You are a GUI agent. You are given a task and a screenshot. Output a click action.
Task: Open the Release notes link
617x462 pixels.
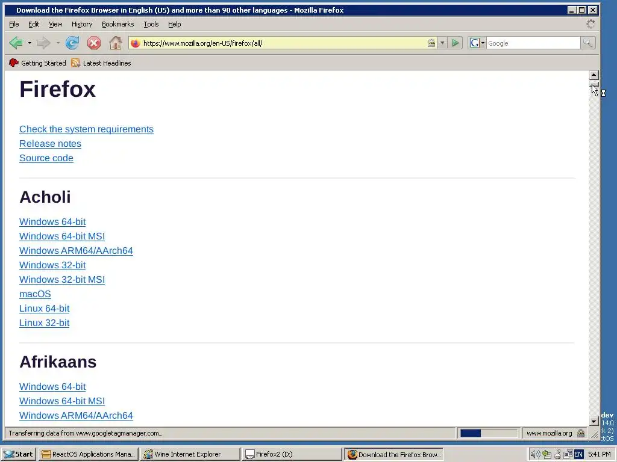point(50,143)
